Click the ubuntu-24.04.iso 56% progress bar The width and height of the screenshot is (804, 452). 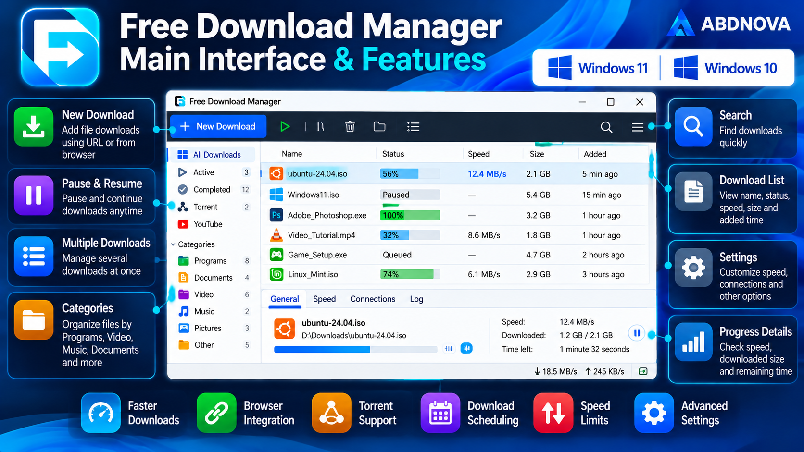(410, 174)
